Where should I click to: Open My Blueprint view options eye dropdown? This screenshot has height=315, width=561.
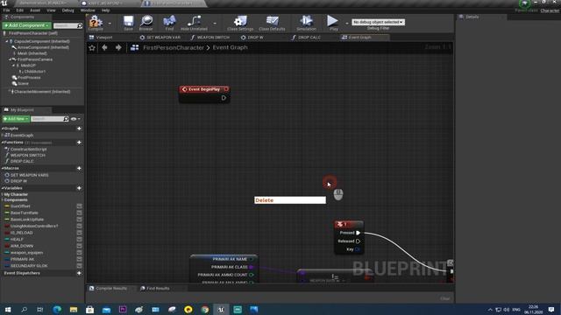pos(75,119)
